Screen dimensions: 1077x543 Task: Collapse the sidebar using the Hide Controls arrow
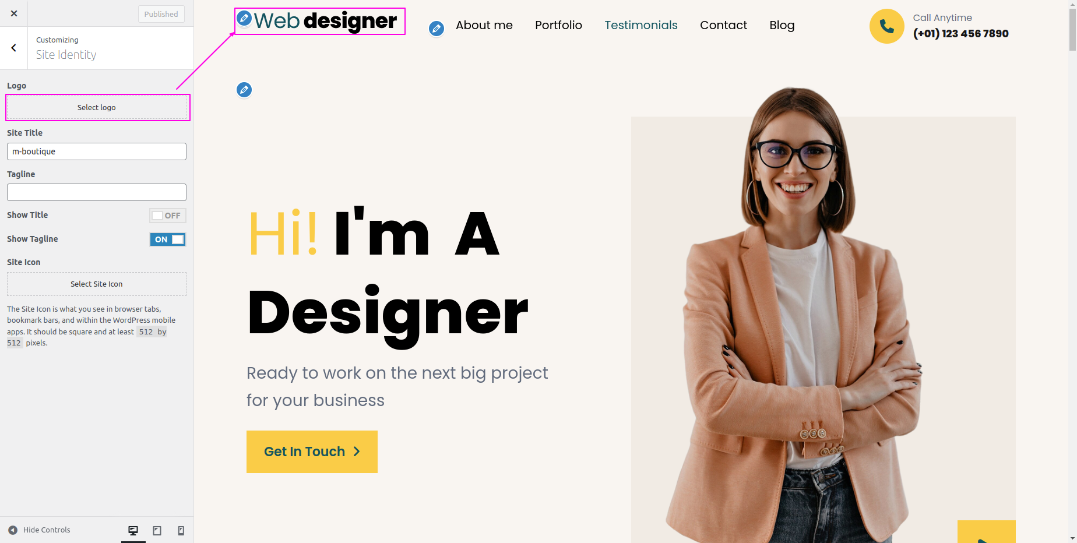coord(13,530)
